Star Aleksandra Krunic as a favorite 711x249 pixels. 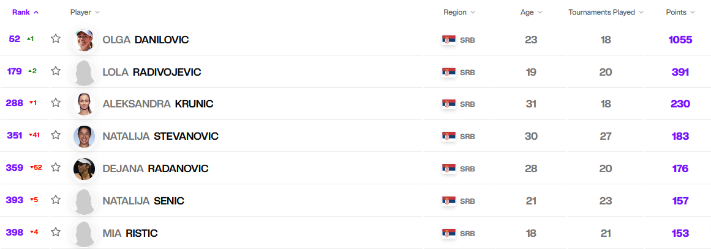pyautogui.click(x=56, y=103)
